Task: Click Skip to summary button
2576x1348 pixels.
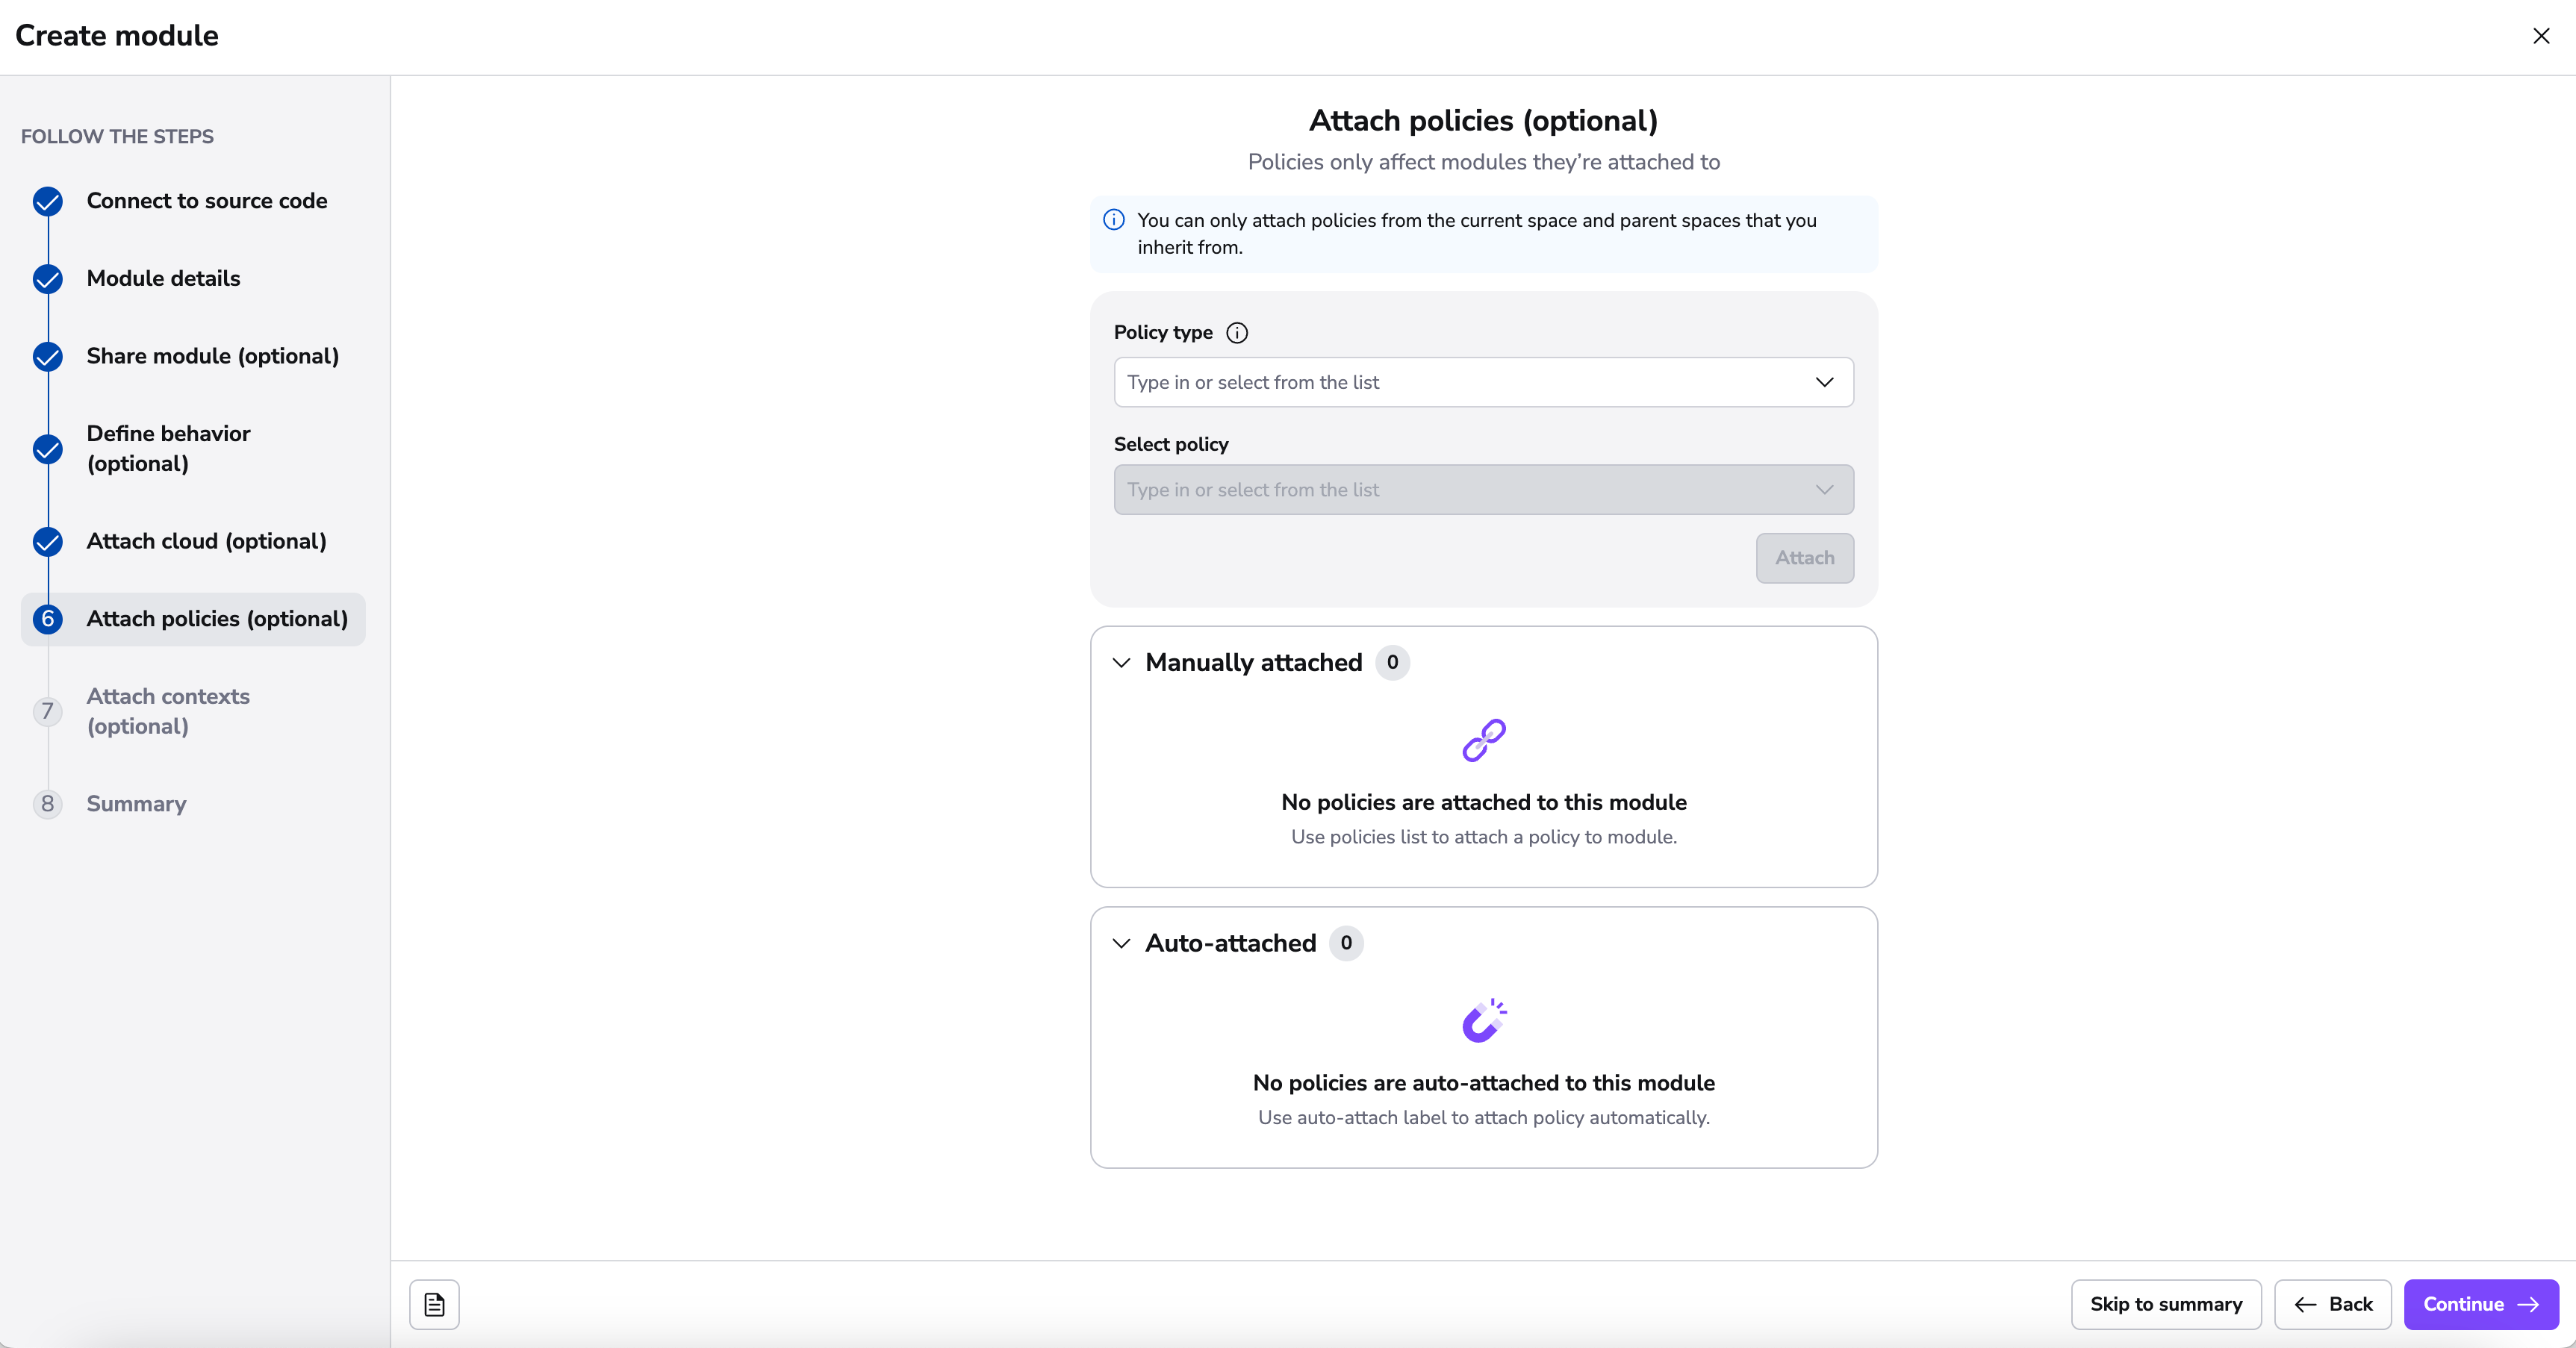Action: pyautogui.click(x=2165, y=1304)
